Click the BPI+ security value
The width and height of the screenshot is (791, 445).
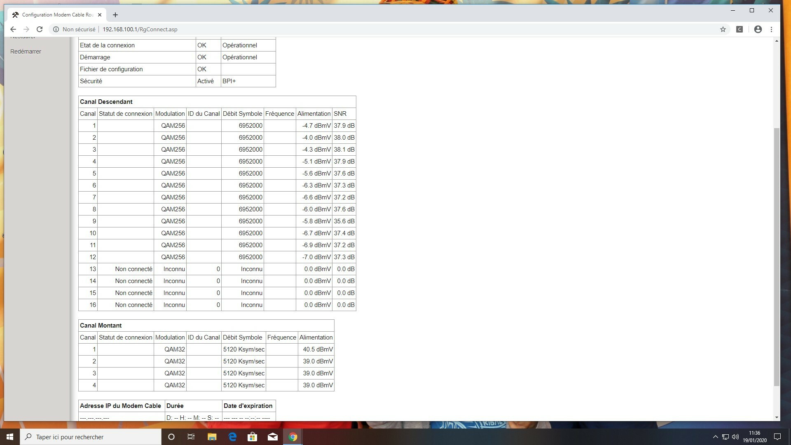[x=229, y=81]
